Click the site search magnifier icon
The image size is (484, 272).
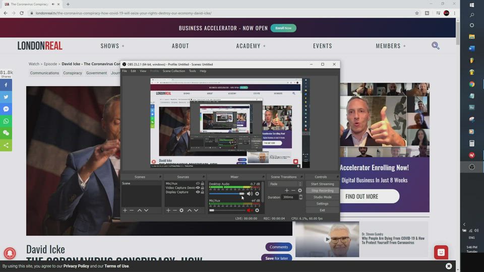(436, 46)
